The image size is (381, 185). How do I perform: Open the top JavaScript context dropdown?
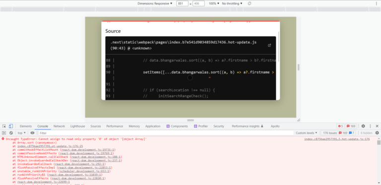(22, 133)
